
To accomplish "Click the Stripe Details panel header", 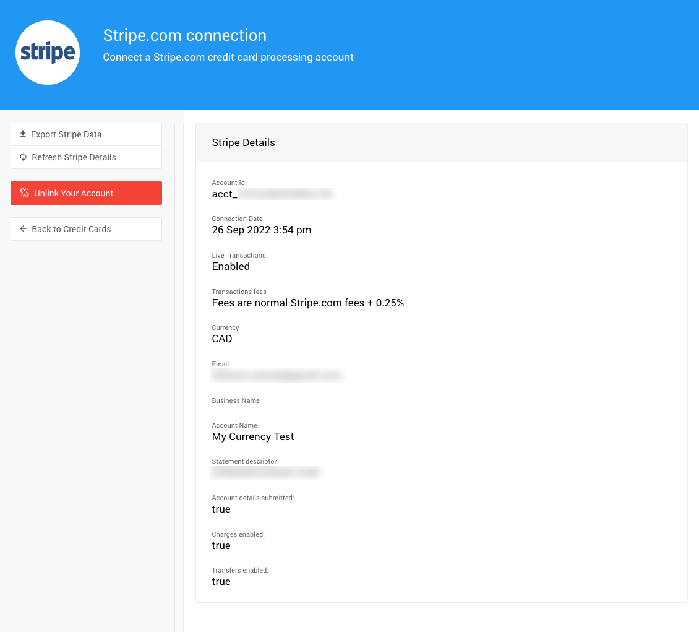I will click(243, 142).
